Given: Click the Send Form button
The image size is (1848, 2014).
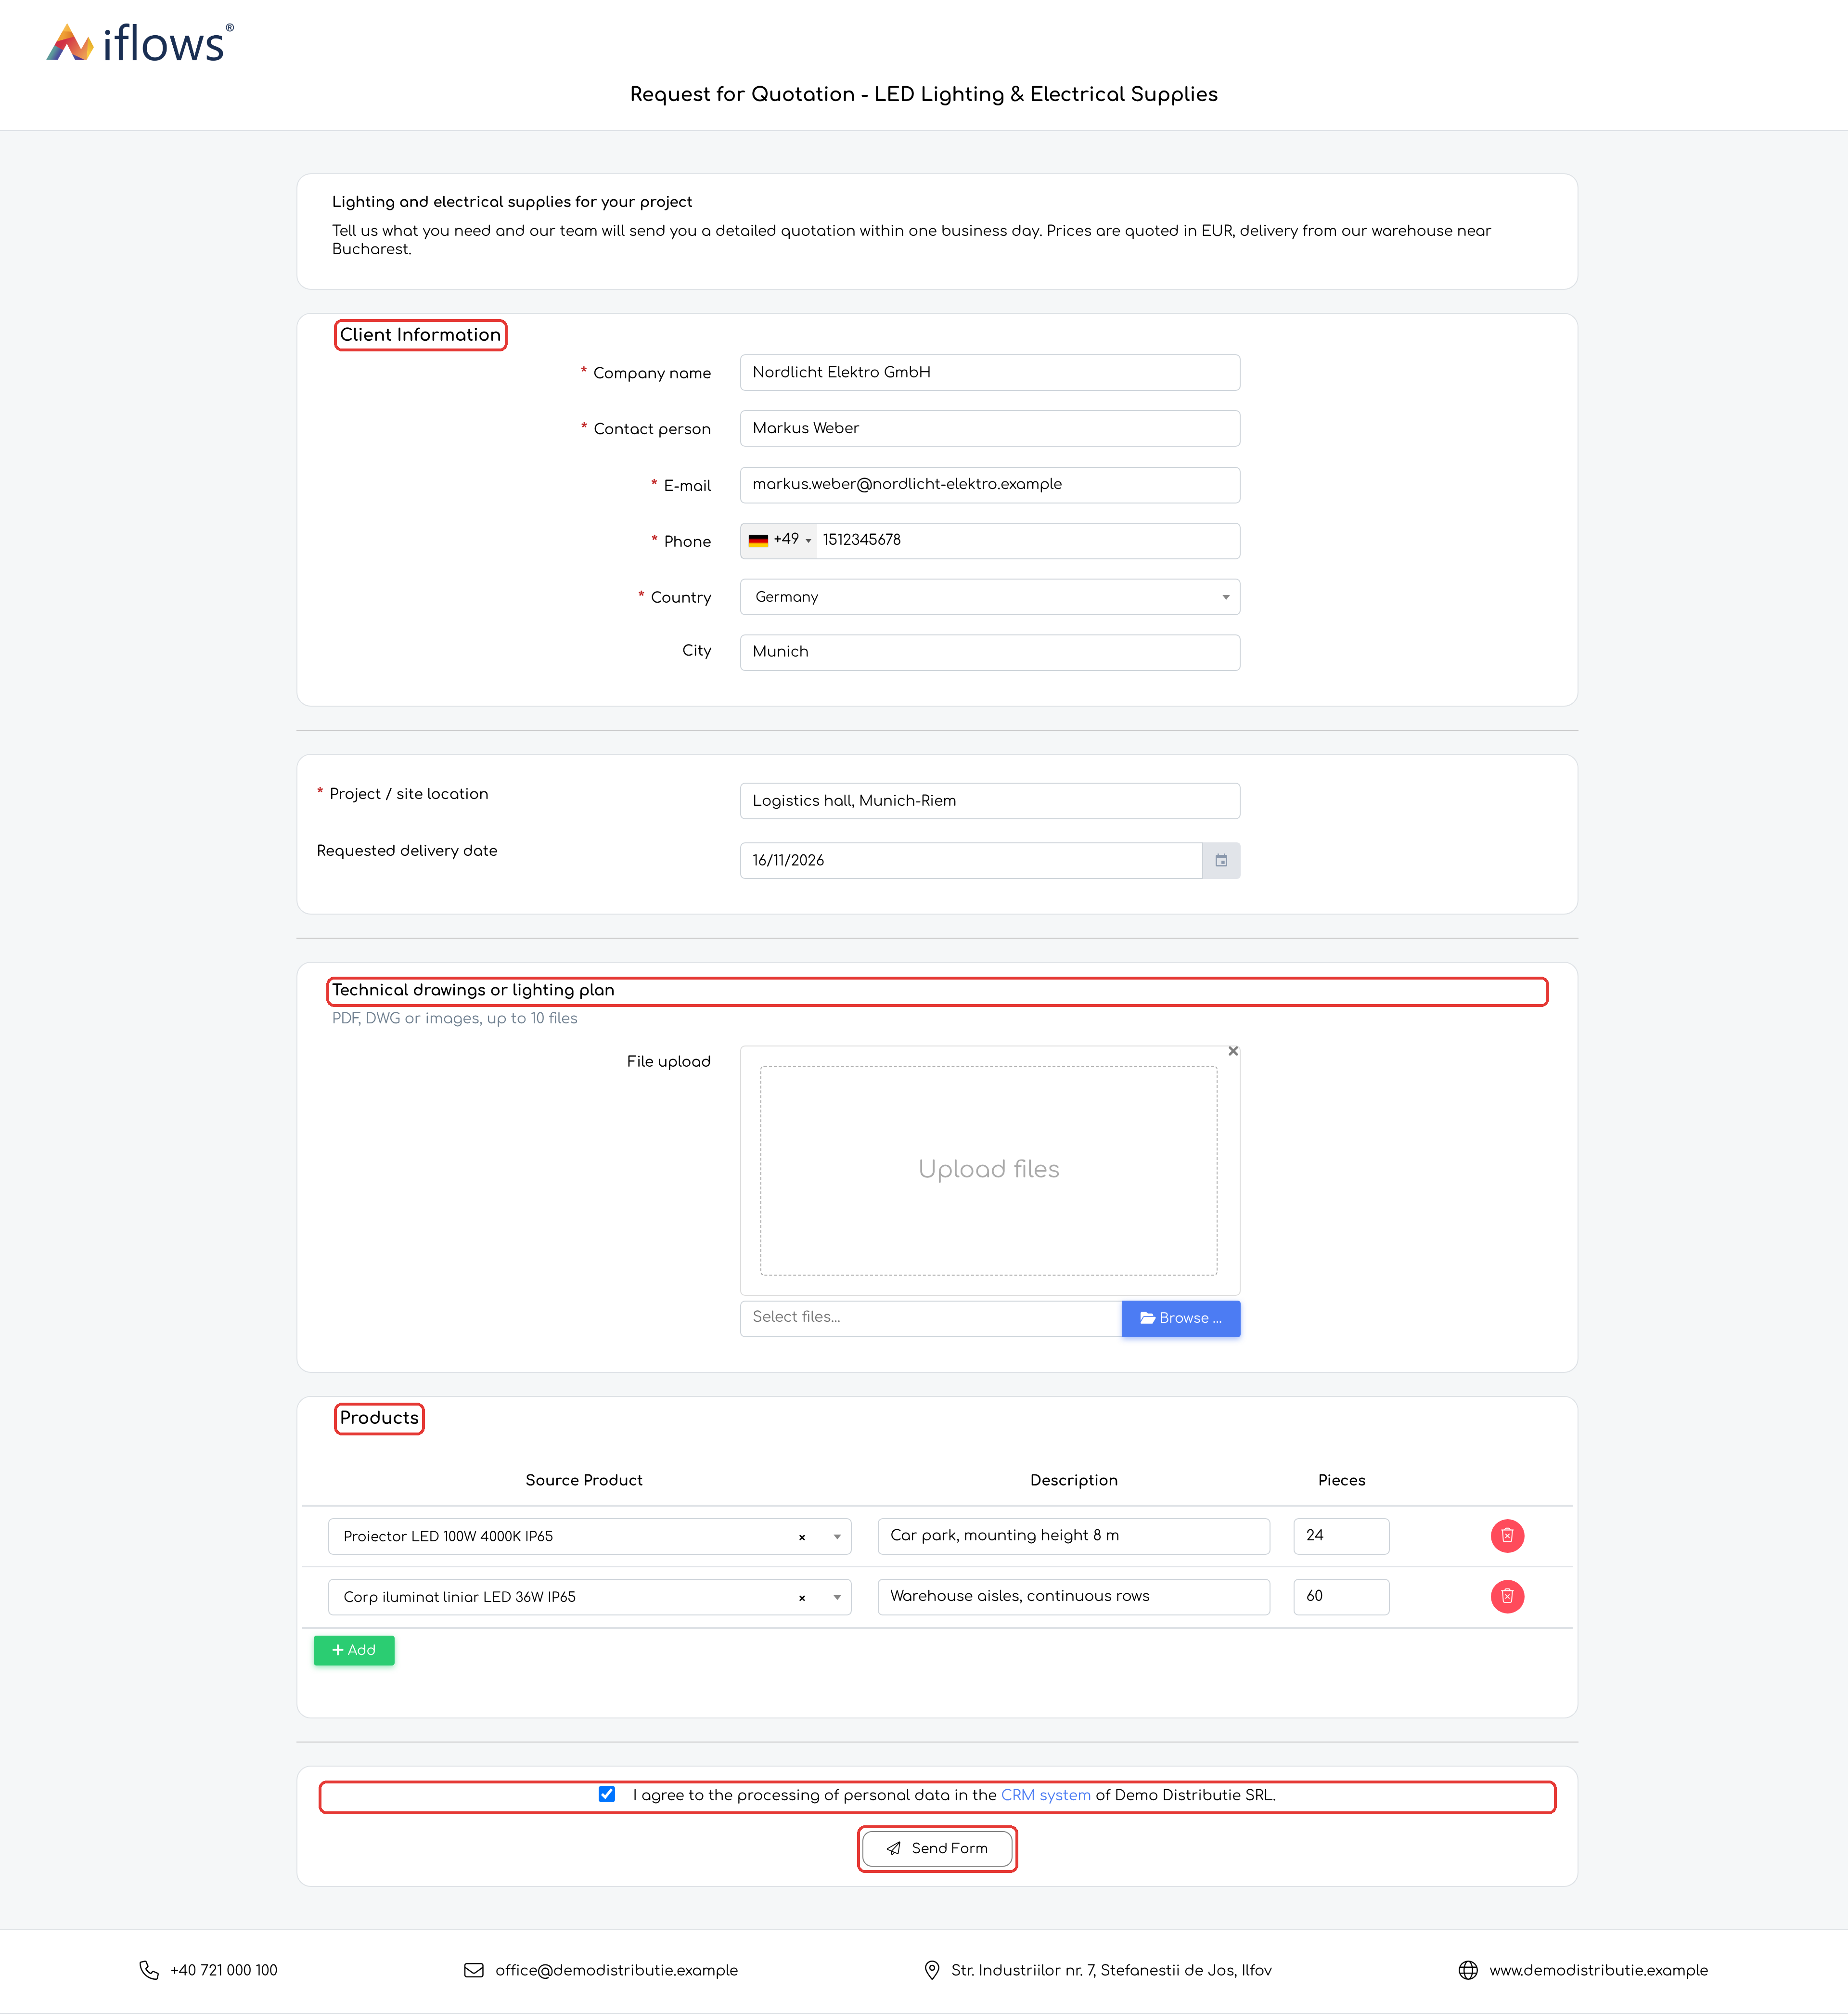Looking at the screenshot, I should (x=937, y=1848).
